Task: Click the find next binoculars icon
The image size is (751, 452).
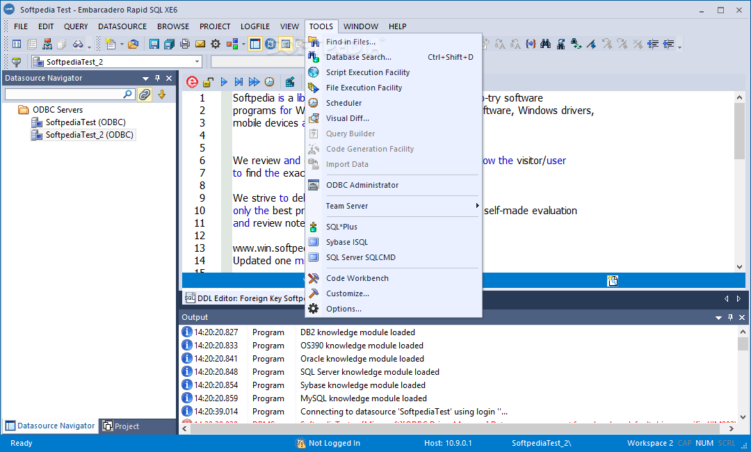Action: [x=561, y=44]
